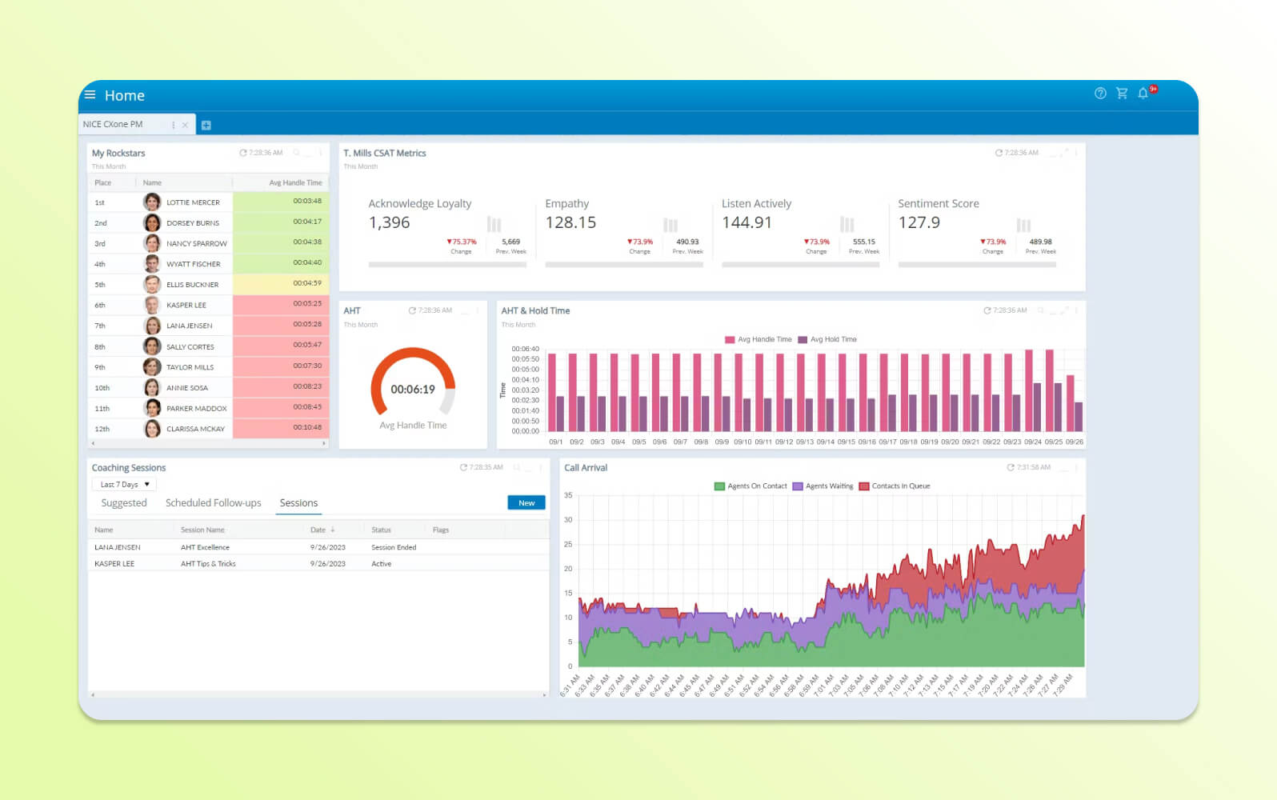Screen dimensions: 1277x800
Task: Click Clarissa McKay's avatar photo
Action: pyautogui.click(x=152, y=429)
